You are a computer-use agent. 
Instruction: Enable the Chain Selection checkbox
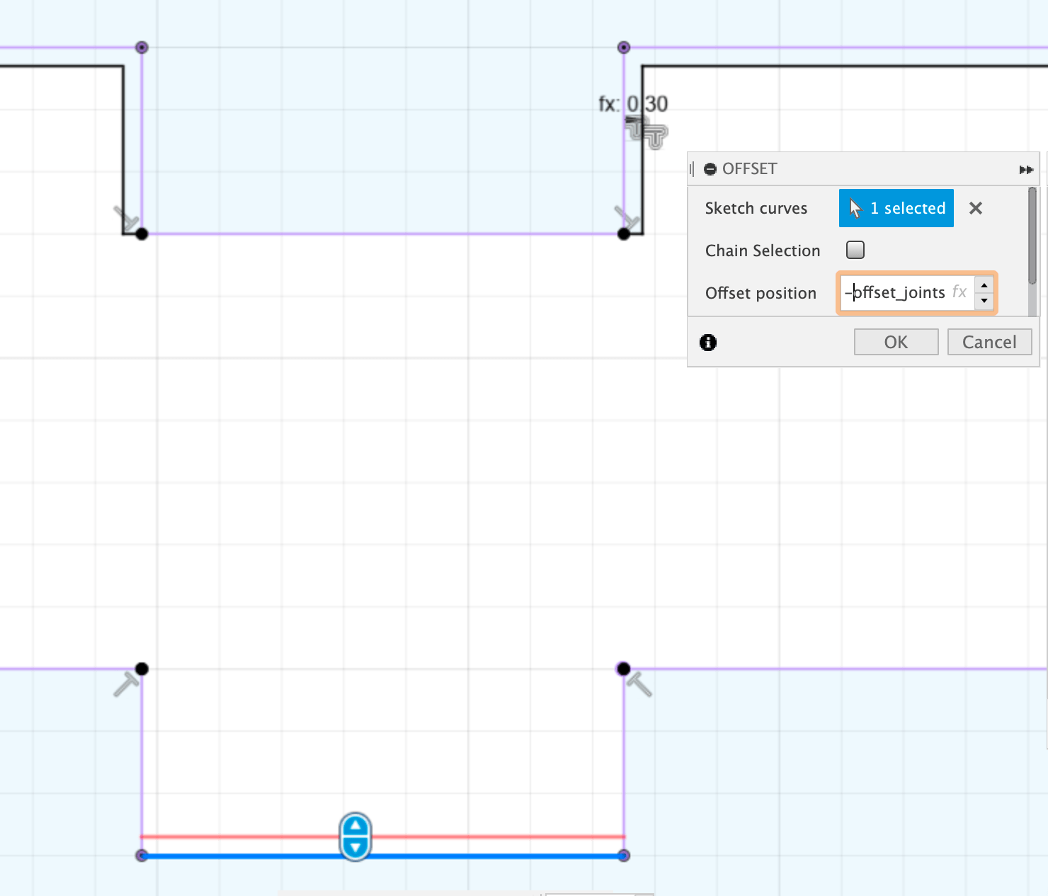point(855,250)
